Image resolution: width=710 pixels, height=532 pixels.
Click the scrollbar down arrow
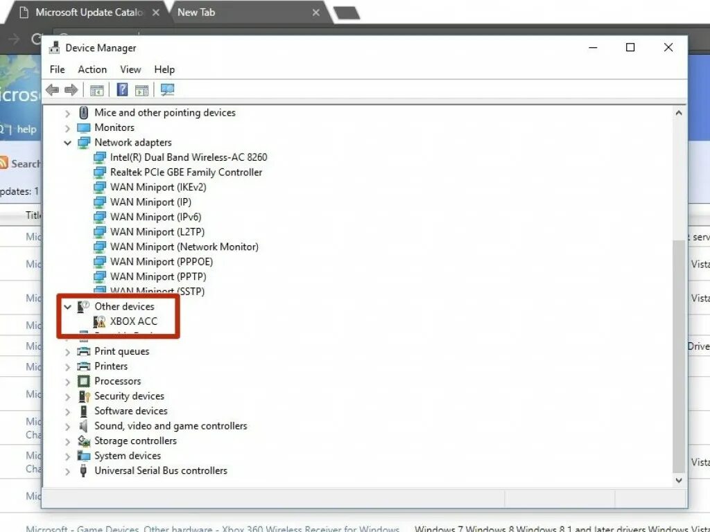click(678, 481)
